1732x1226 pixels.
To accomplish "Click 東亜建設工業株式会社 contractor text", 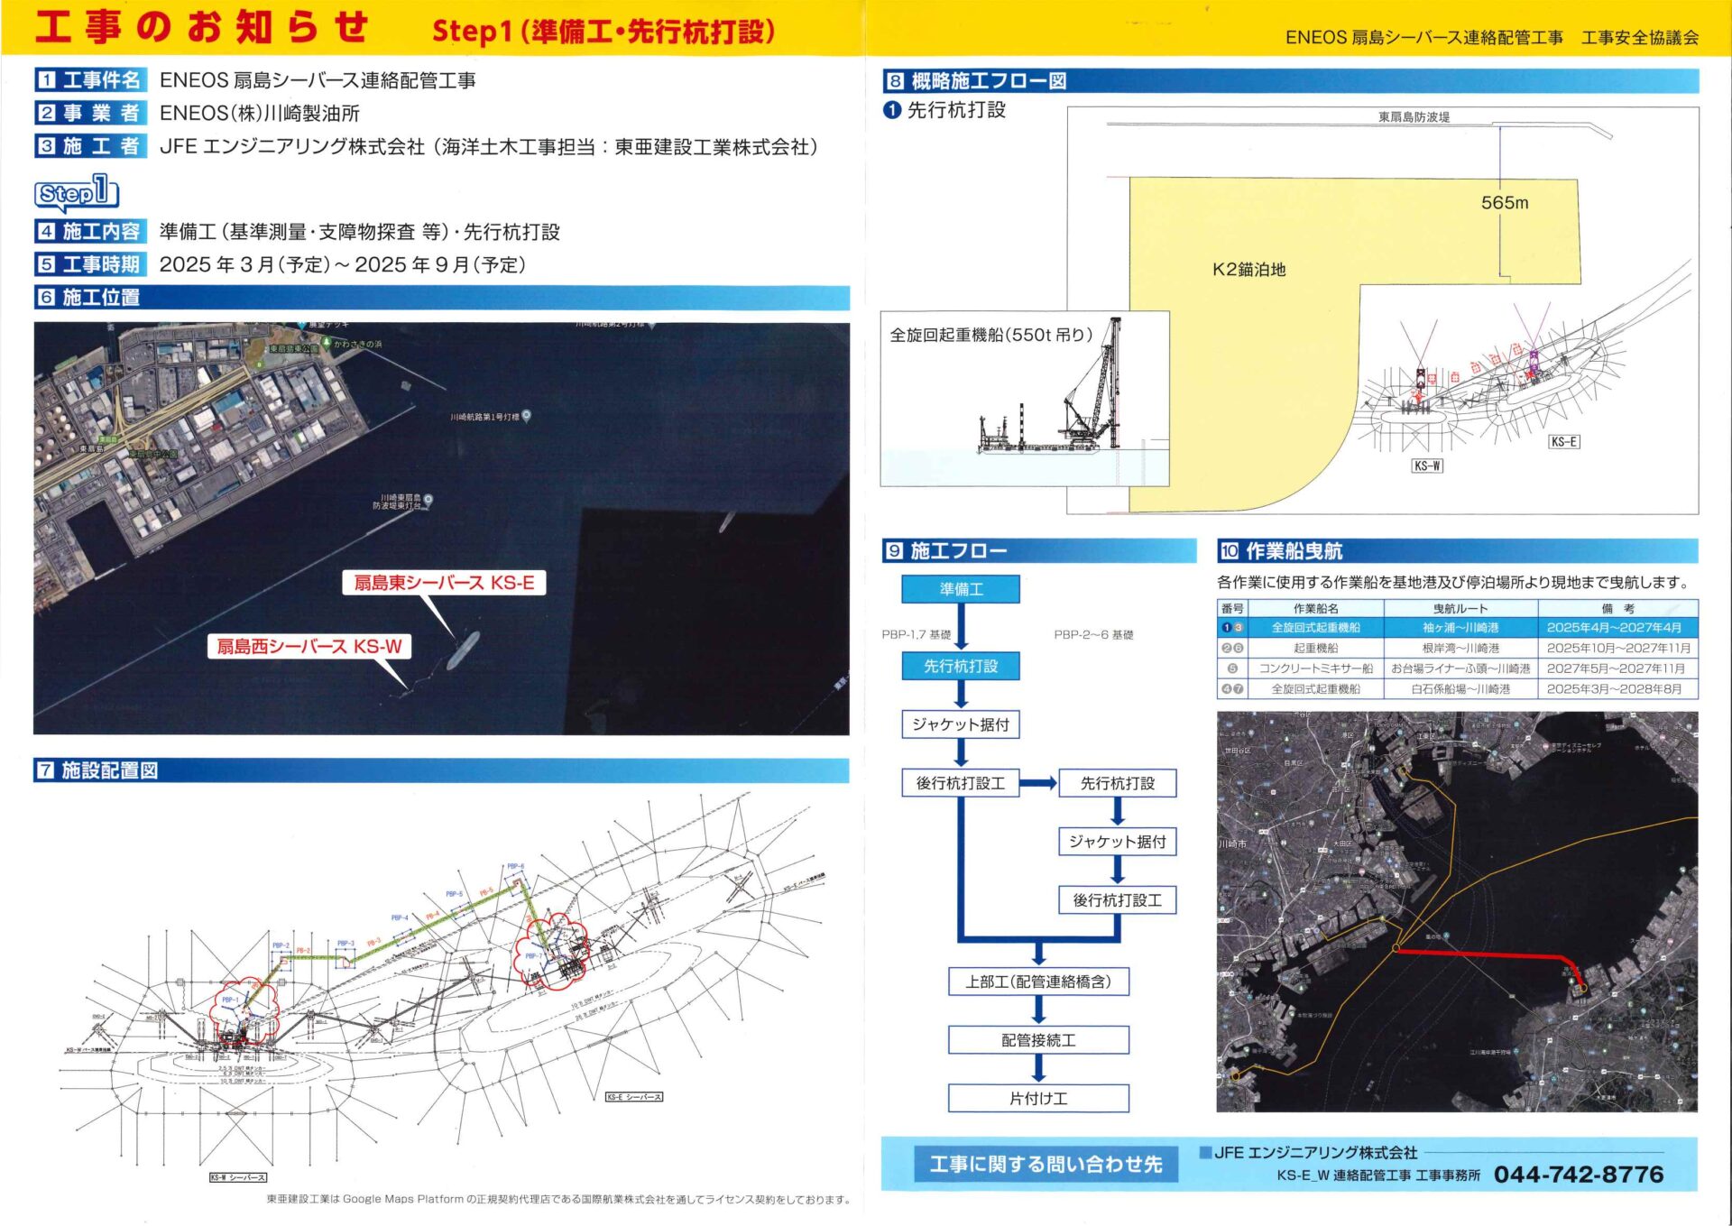I will click(x=711, y=146).
